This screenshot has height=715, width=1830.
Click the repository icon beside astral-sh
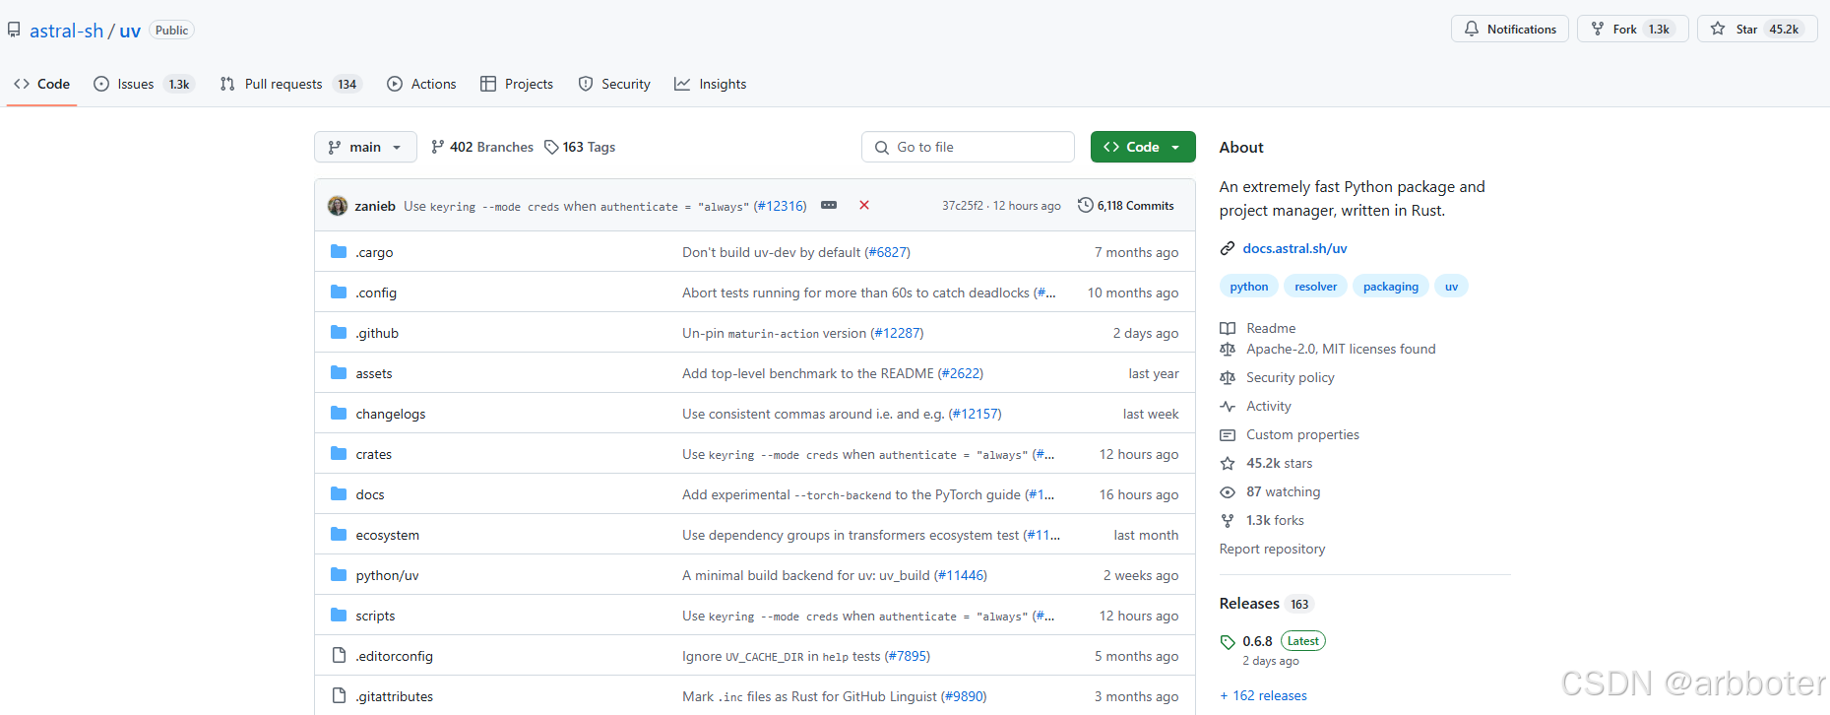click(x=14, y=30)
